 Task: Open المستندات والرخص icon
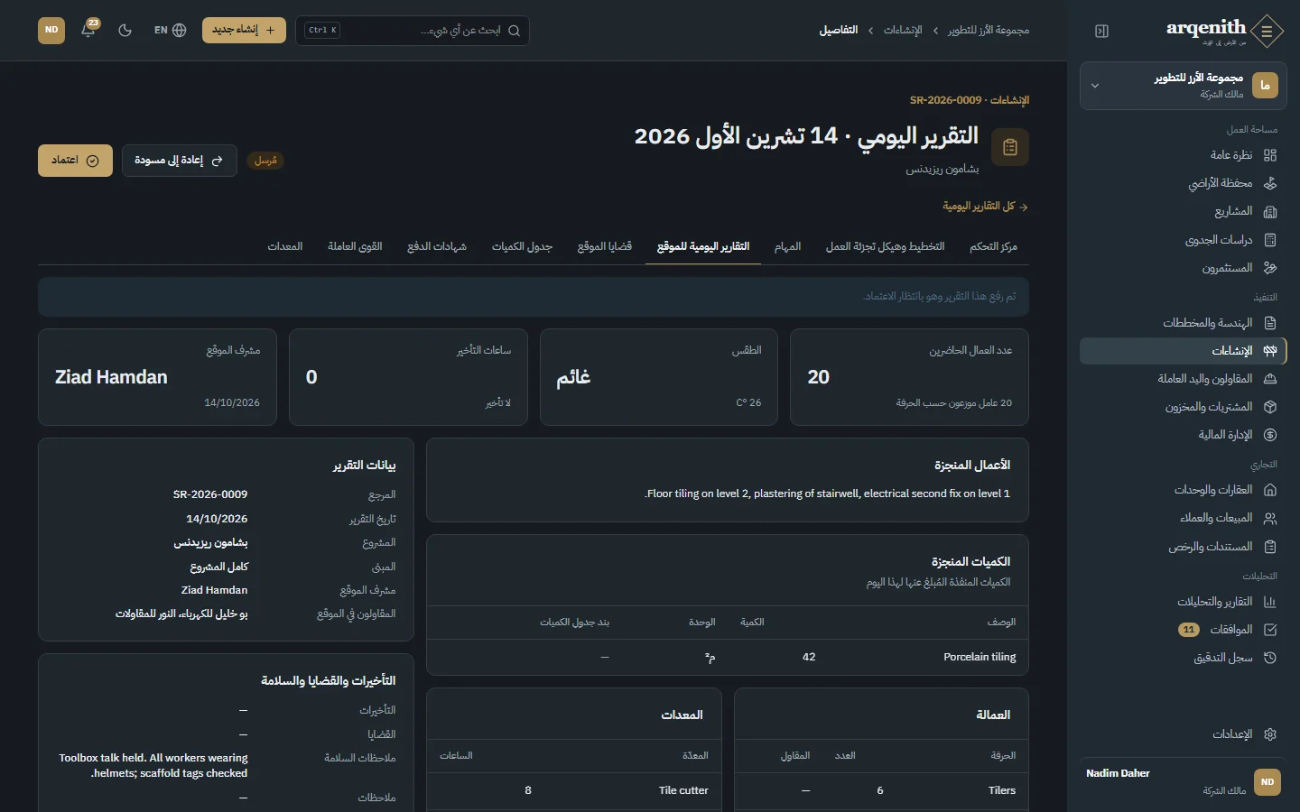(x=1270, y=547)
